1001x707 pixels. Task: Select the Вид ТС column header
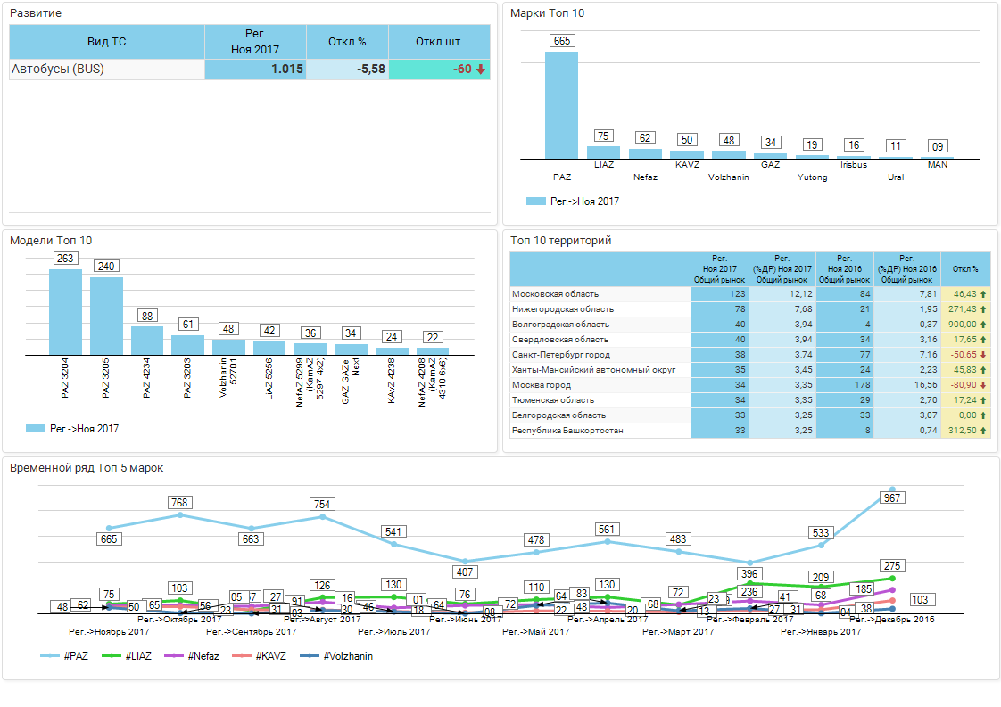[x=106, y=42]
